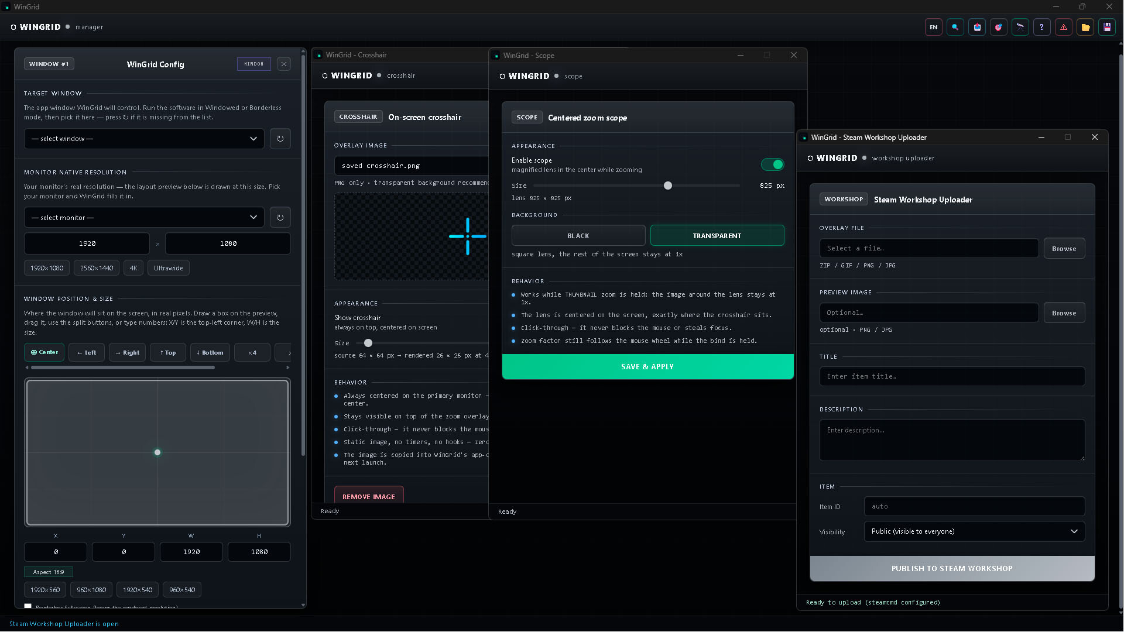Click the Enter item title field
The width and height of the screenshot is (1124, 632).
(x=952, y=376)
